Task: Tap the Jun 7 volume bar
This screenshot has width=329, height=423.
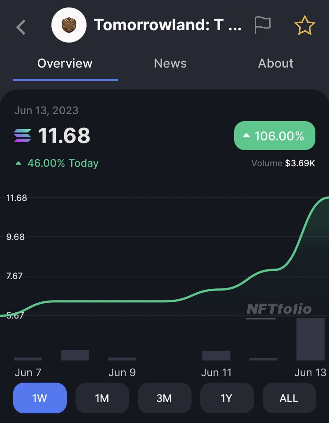Action: (28, 359)
